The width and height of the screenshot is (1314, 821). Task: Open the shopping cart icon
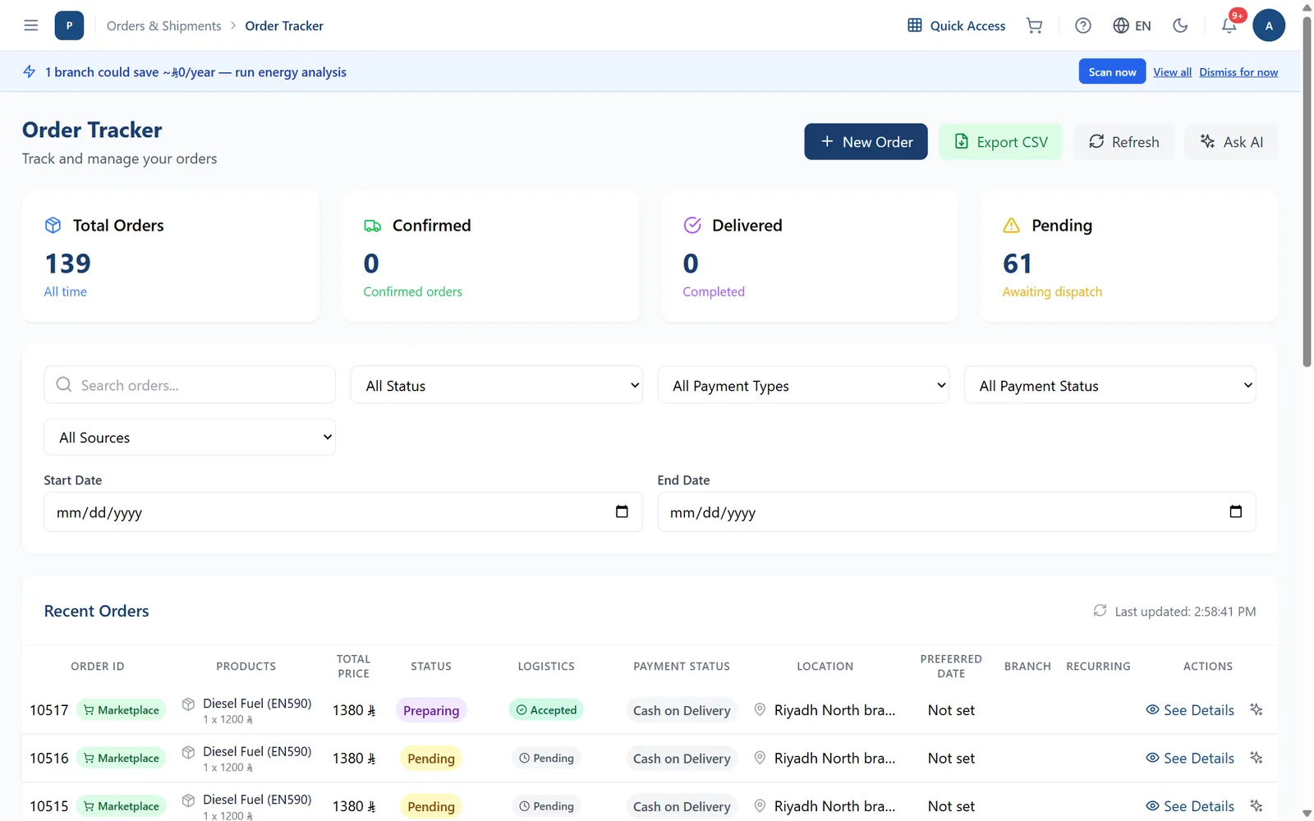coord(1035,25)
